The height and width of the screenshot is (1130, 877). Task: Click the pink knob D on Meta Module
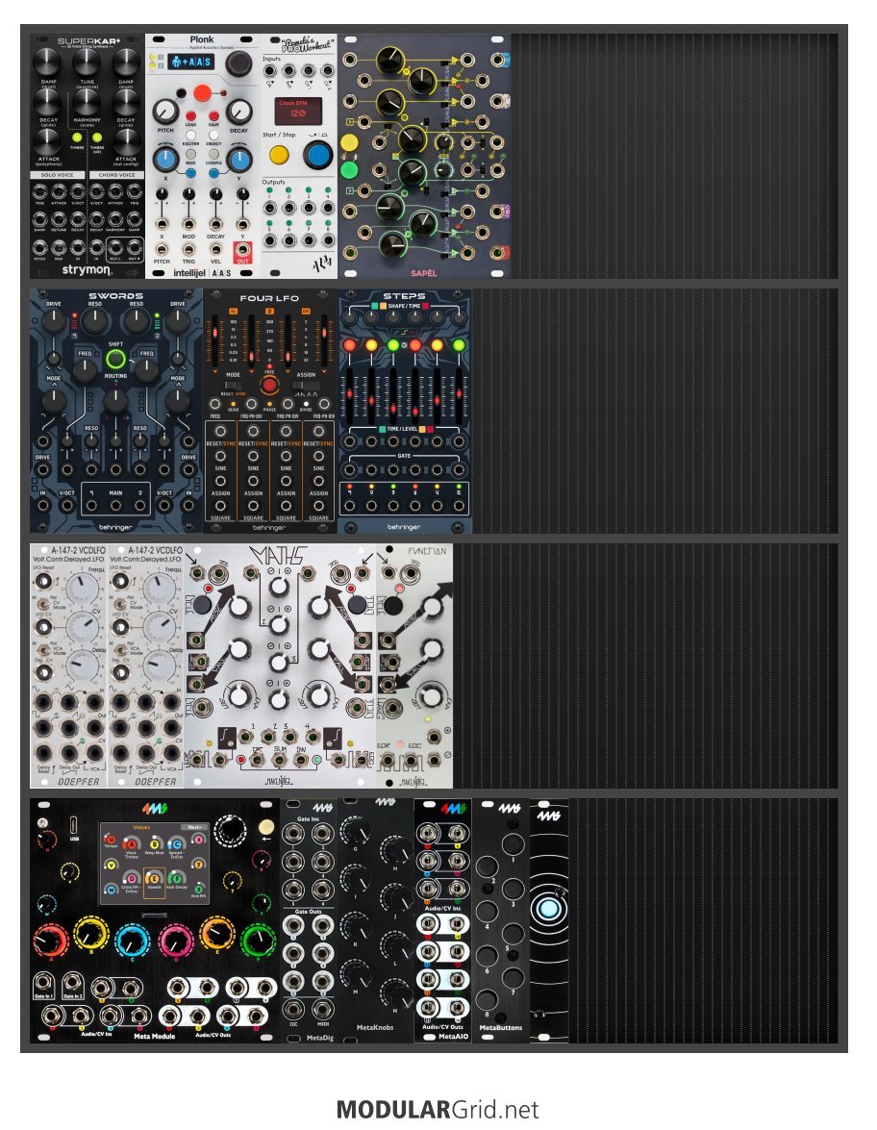pyautogui.click(x=176, y=941)
